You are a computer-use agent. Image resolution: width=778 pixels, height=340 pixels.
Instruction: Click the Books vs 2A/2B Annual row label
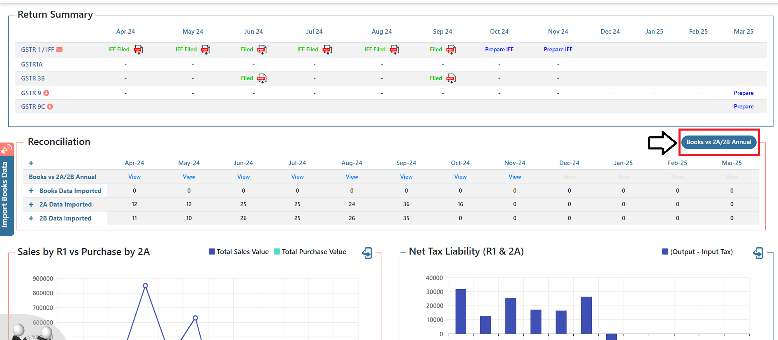pos(63,177)
